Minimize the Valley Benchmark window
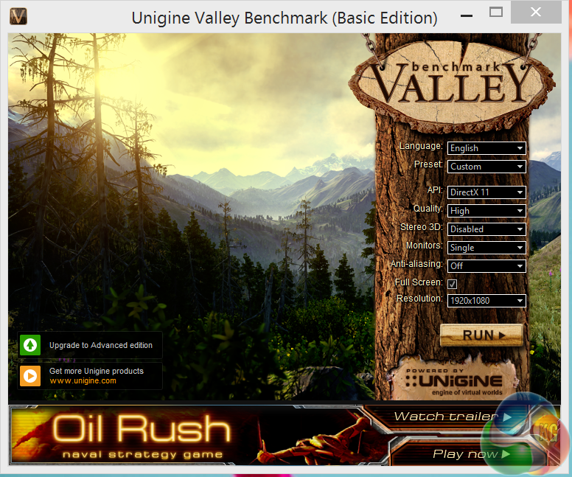 pyautogui.click(x=467, y=15)
